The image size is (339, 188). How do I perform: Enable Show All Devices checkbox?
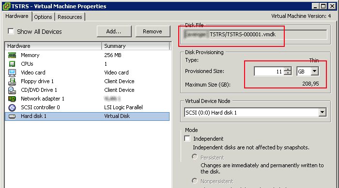(x=11, y=31)
